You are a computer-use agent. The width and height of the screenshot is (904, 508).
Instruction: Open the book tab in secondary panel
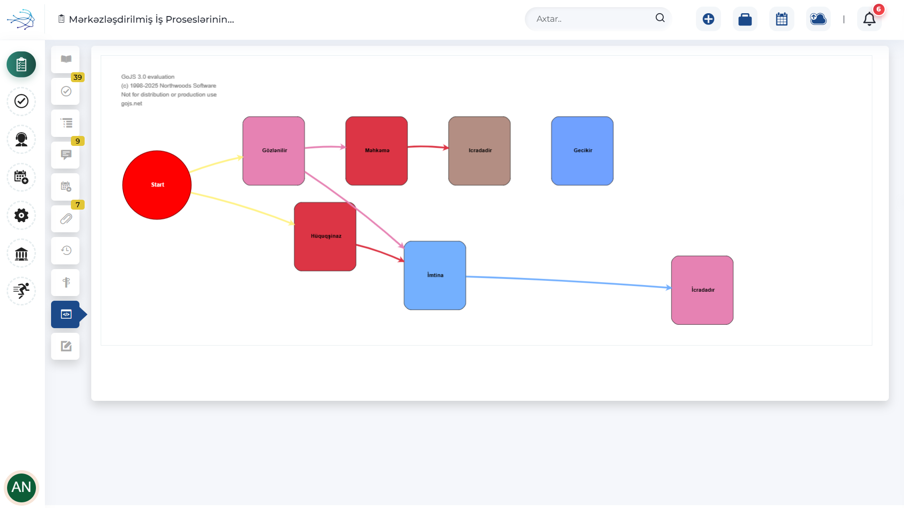[x=65, y=59]
